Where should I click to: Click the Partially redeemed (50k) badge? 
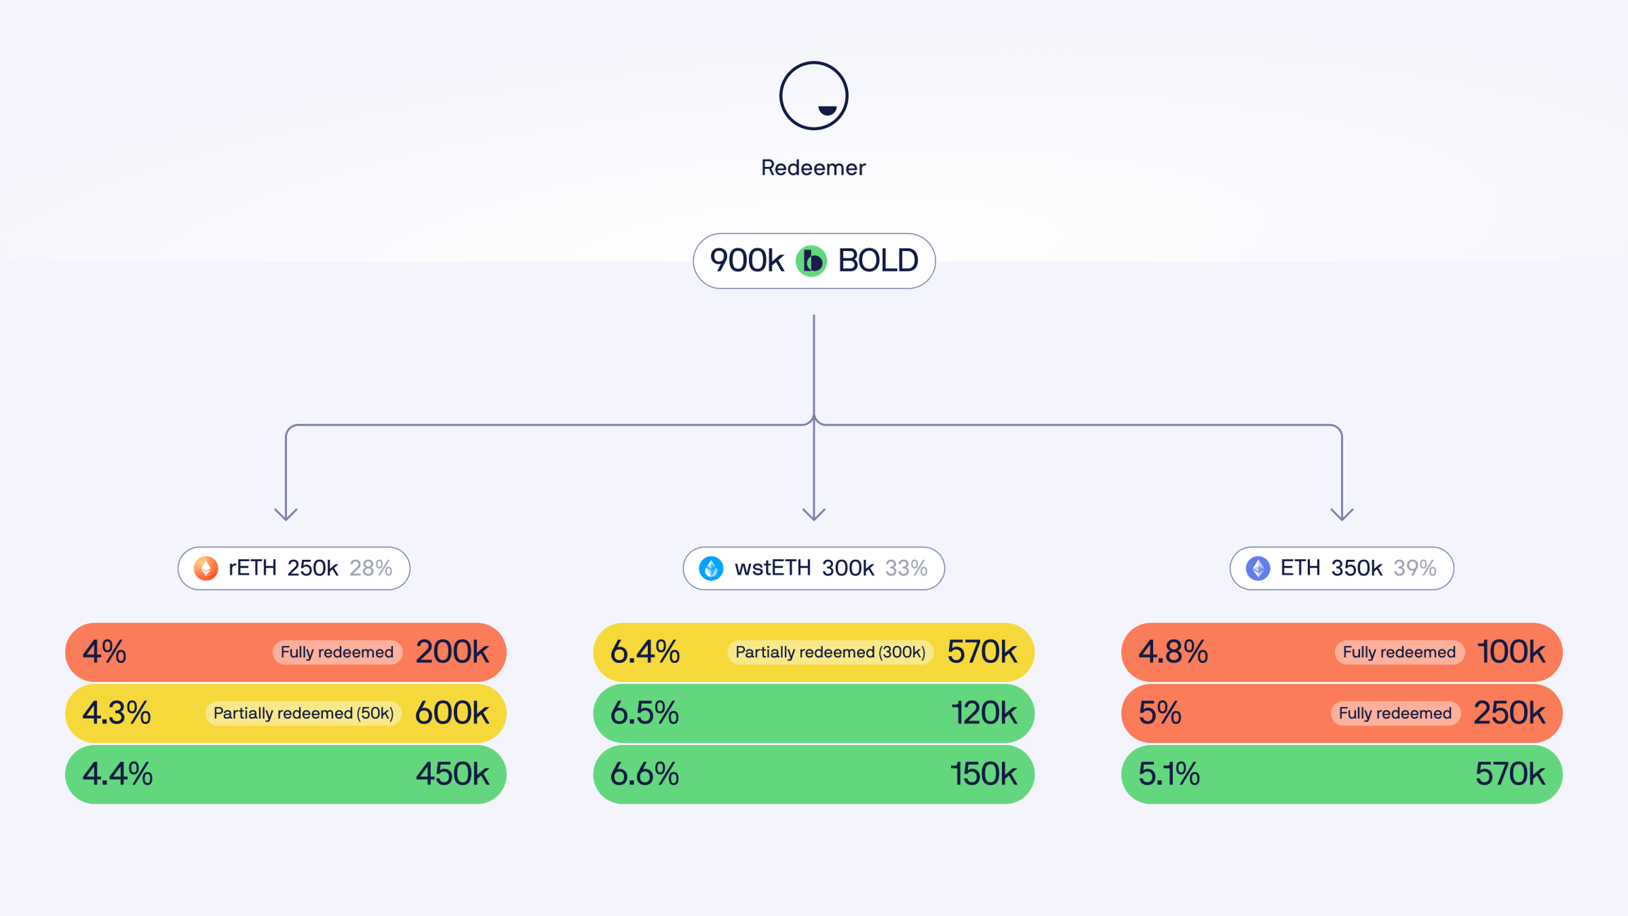pyautogui.click(x=303, y=713)
